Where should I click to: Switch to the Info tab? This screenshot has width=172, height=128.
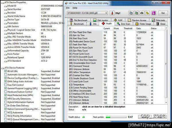(93, 24)
